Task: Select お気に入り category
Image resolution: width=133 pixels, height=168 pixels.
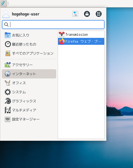Action: tap(29, 35)
